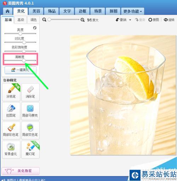Click the status bar news link text
The image size is (177, 181).
[x=26, y=180]
